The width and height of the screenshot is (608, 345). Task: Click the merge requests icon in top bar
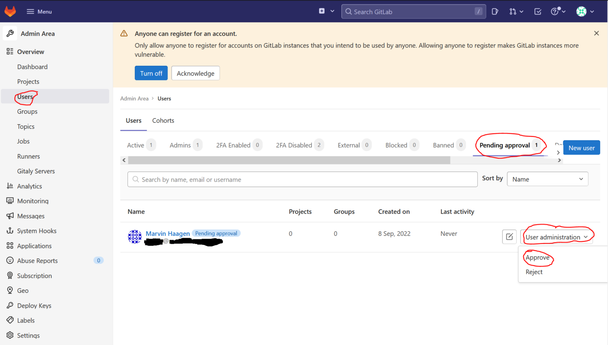pyautogui.click(x=513, y=11)
